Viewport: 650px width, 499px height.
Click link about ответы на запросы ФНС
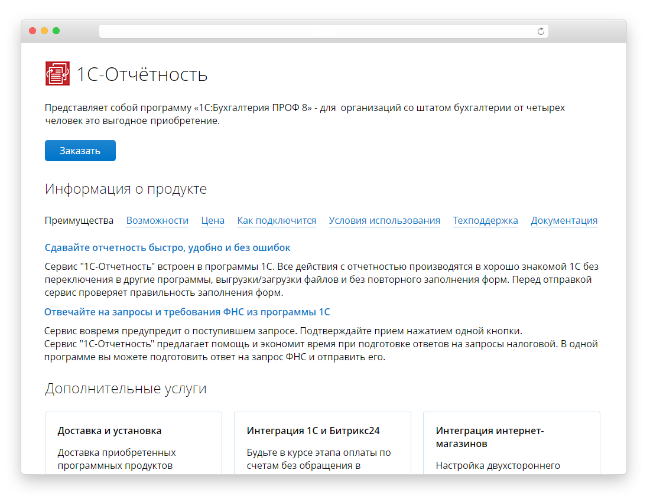coord(187,311)
